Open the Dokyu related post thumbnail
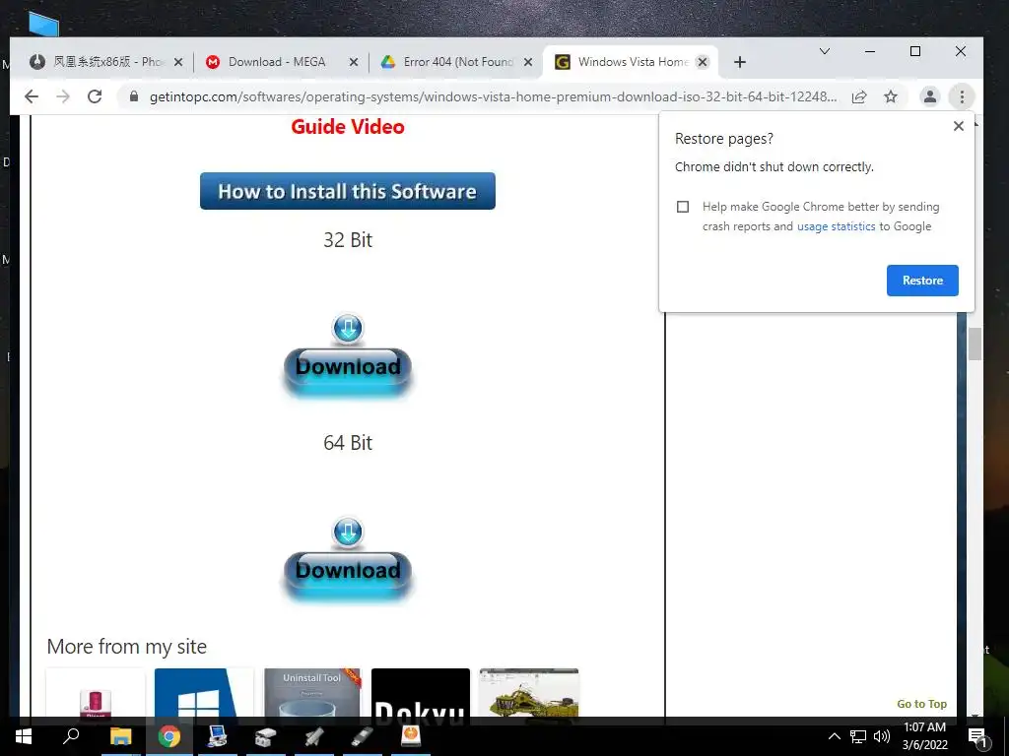 pos(420,692)
